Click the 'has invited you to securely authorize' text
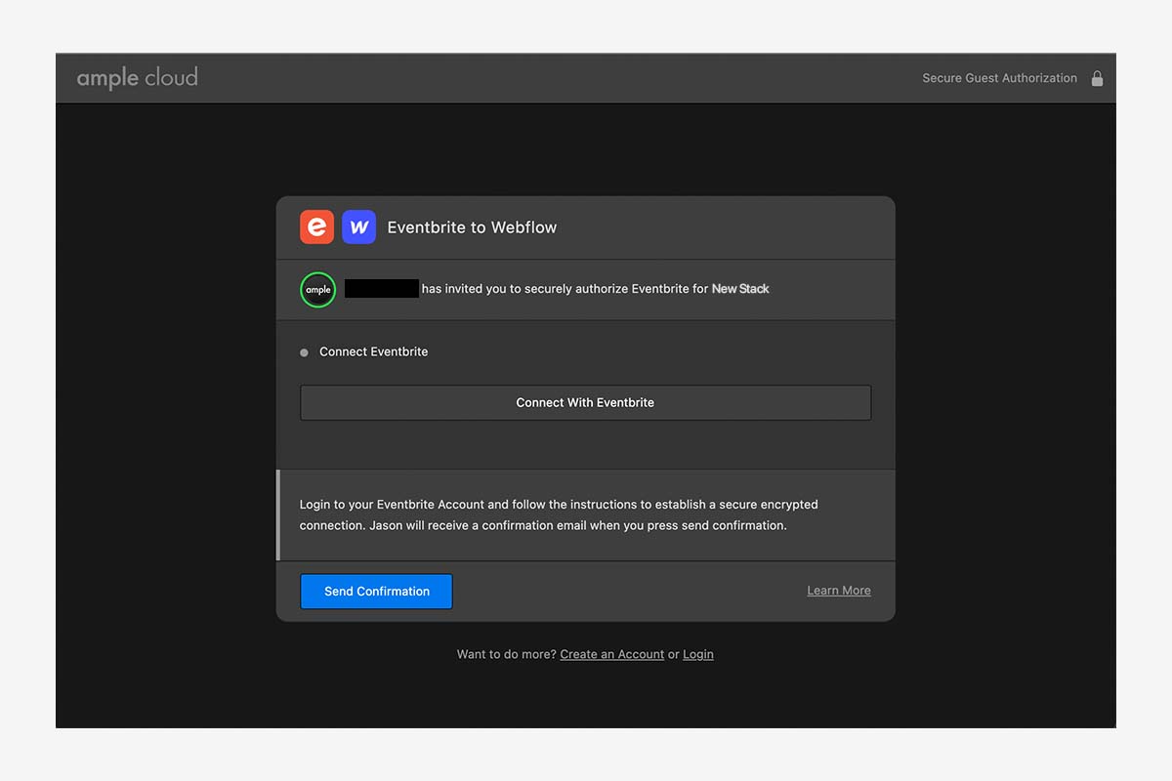 pyautogui.click(x=524, y=289)
